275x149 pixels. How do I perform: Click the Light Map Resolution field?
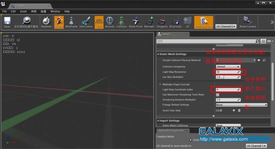[228, 72]
